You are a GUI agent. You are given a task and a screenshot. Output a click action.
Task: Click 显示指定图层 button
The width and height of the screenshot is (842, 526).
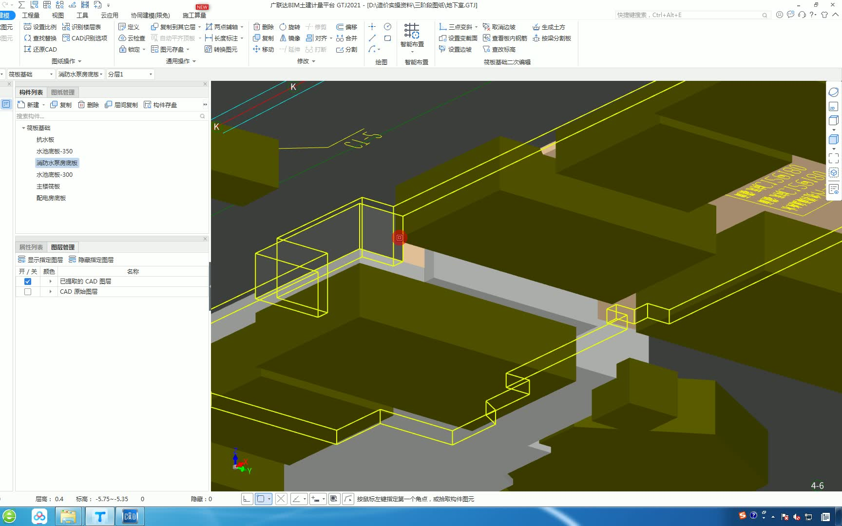tap(40, 260)
